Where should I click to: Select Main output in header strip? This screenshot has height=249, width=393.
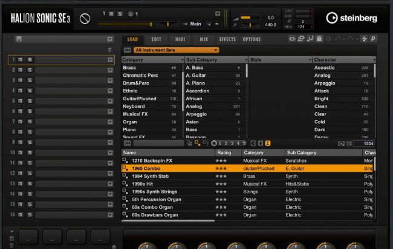(195, 24)
